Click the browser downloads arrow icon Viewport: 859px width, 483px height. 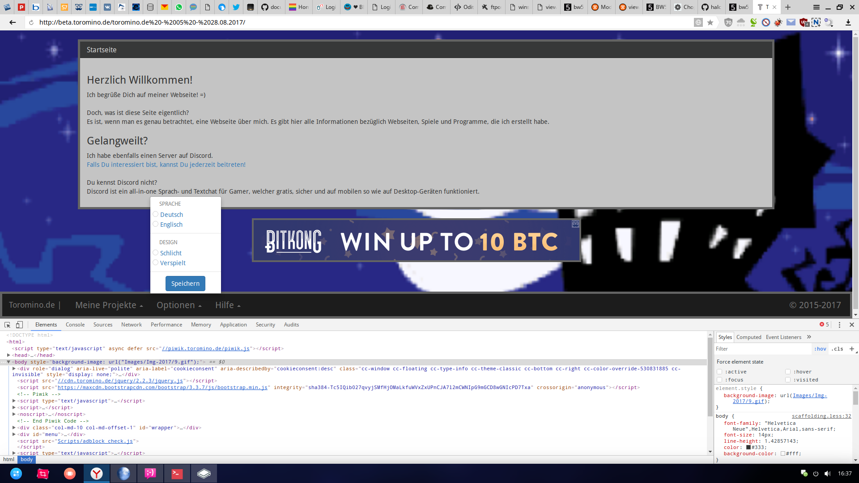(848, 22)
